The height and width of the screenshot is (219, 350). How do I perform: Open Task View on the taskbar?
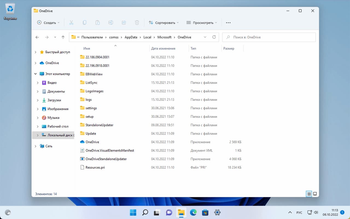point(157,212)
